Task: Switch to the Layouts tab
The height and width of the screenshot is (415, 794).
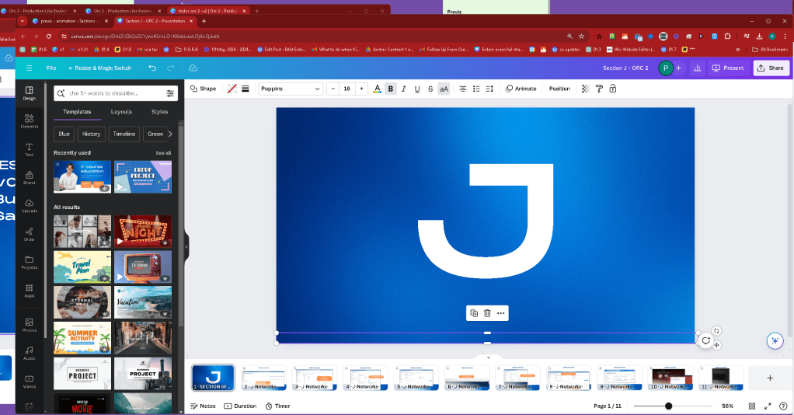Action: (x=121, y=112)
